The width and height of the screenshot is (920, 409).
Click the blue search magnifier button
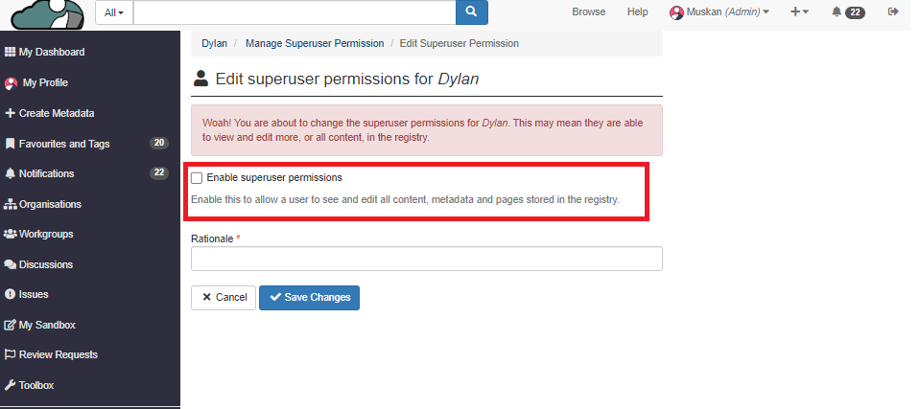coord(471,11)
